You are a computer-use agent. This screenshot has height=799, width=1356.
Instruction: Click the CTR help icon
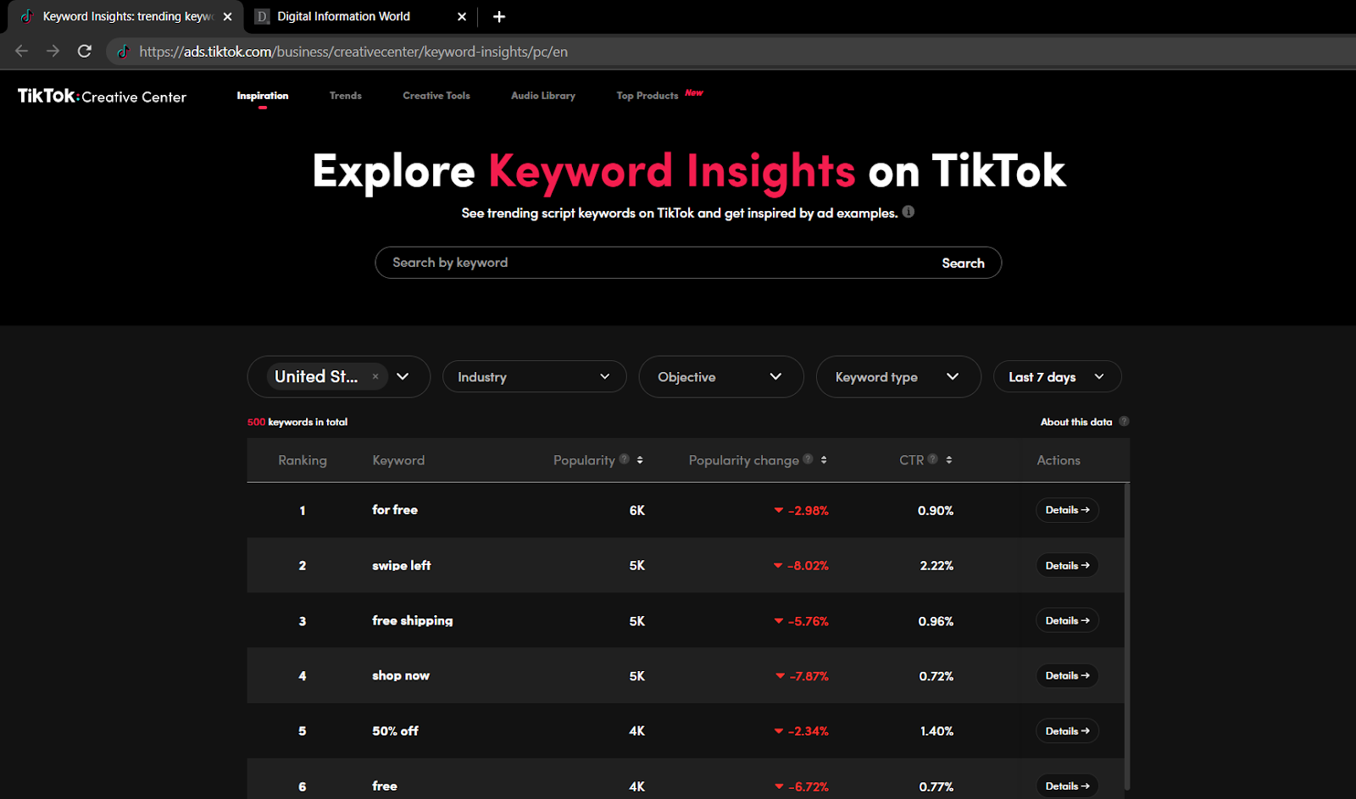tap(933, 459)
